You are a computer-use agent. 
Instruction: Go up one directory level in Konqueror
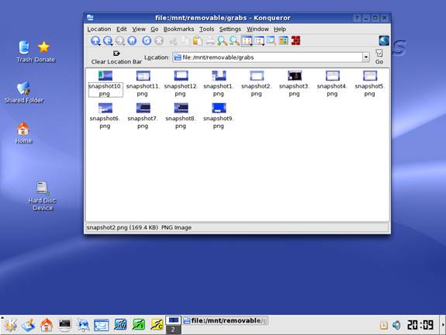(95, 41)
